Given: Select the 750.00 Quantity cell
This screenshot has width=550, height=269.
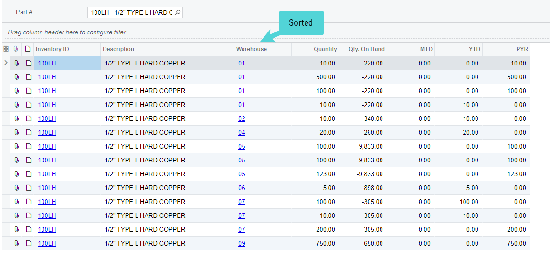Looking at the screenshot, I should point(315,243).
